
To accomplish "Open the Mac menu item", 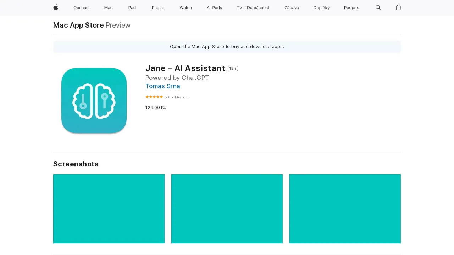I will 108,7.
